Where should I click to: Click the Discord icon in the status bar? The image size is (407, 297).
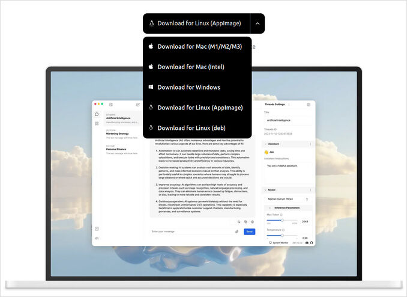point(307,243)
